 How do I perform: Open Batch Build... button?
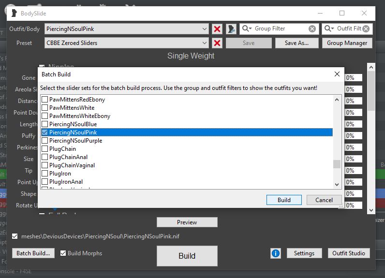click(x=33, y=253)
